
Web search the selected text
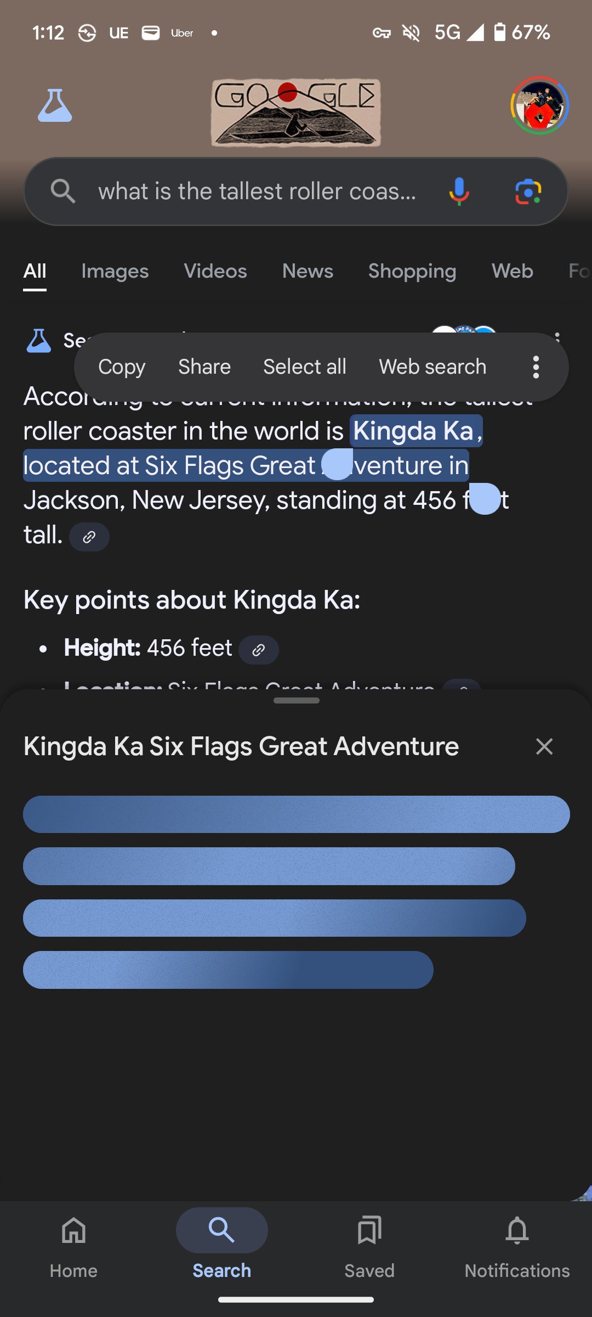tap(432, 367)
